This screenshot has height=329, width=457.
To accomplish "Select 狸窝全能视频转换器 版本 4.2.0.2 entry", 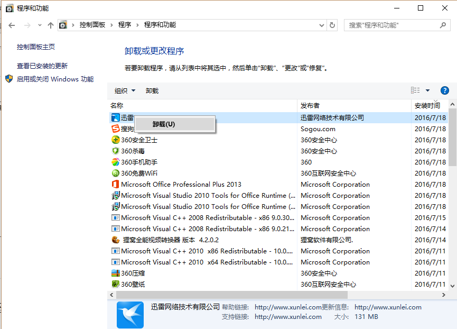I will click(171, 240).
